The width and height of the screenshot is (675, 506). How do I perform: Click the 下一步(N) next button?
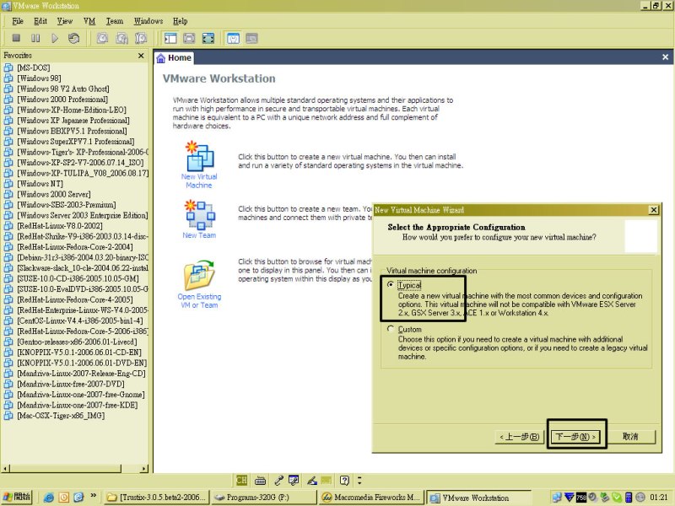tap(576, 436)
